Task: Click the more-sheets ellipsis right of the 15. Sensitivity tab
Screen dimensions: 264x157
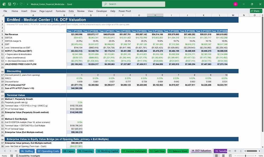Action: coord(230,151)
